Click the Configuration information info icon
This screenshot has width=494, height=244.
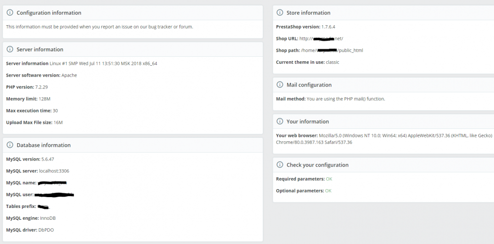(x=10, y=13)
